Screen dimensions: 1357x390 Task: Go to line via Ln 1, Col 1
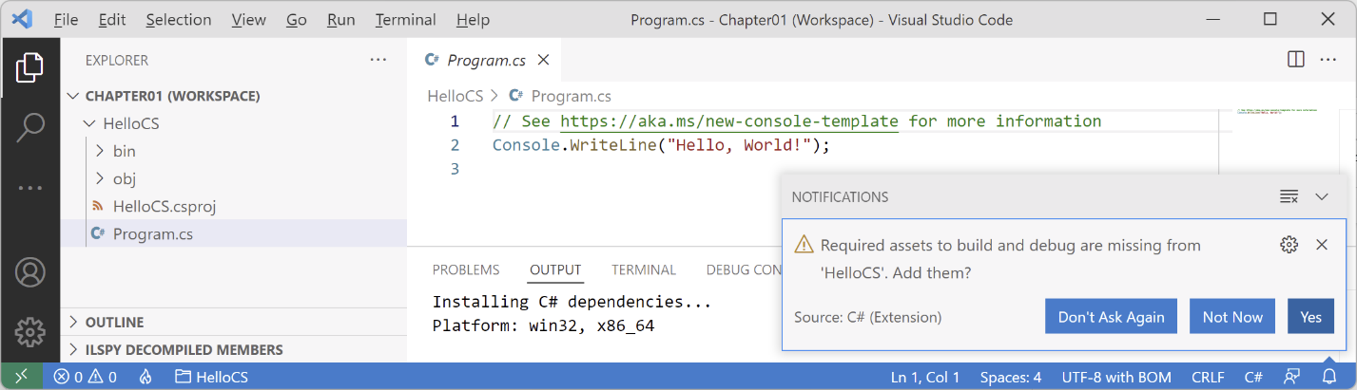(x=925, y=377)
